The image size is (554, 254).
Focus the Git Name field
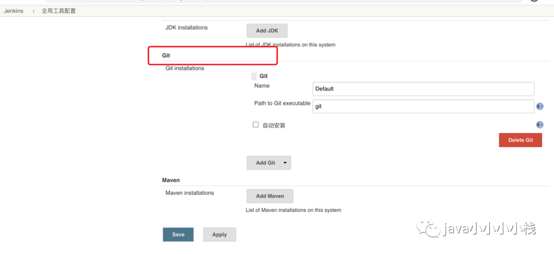click(x=423, y=89)
